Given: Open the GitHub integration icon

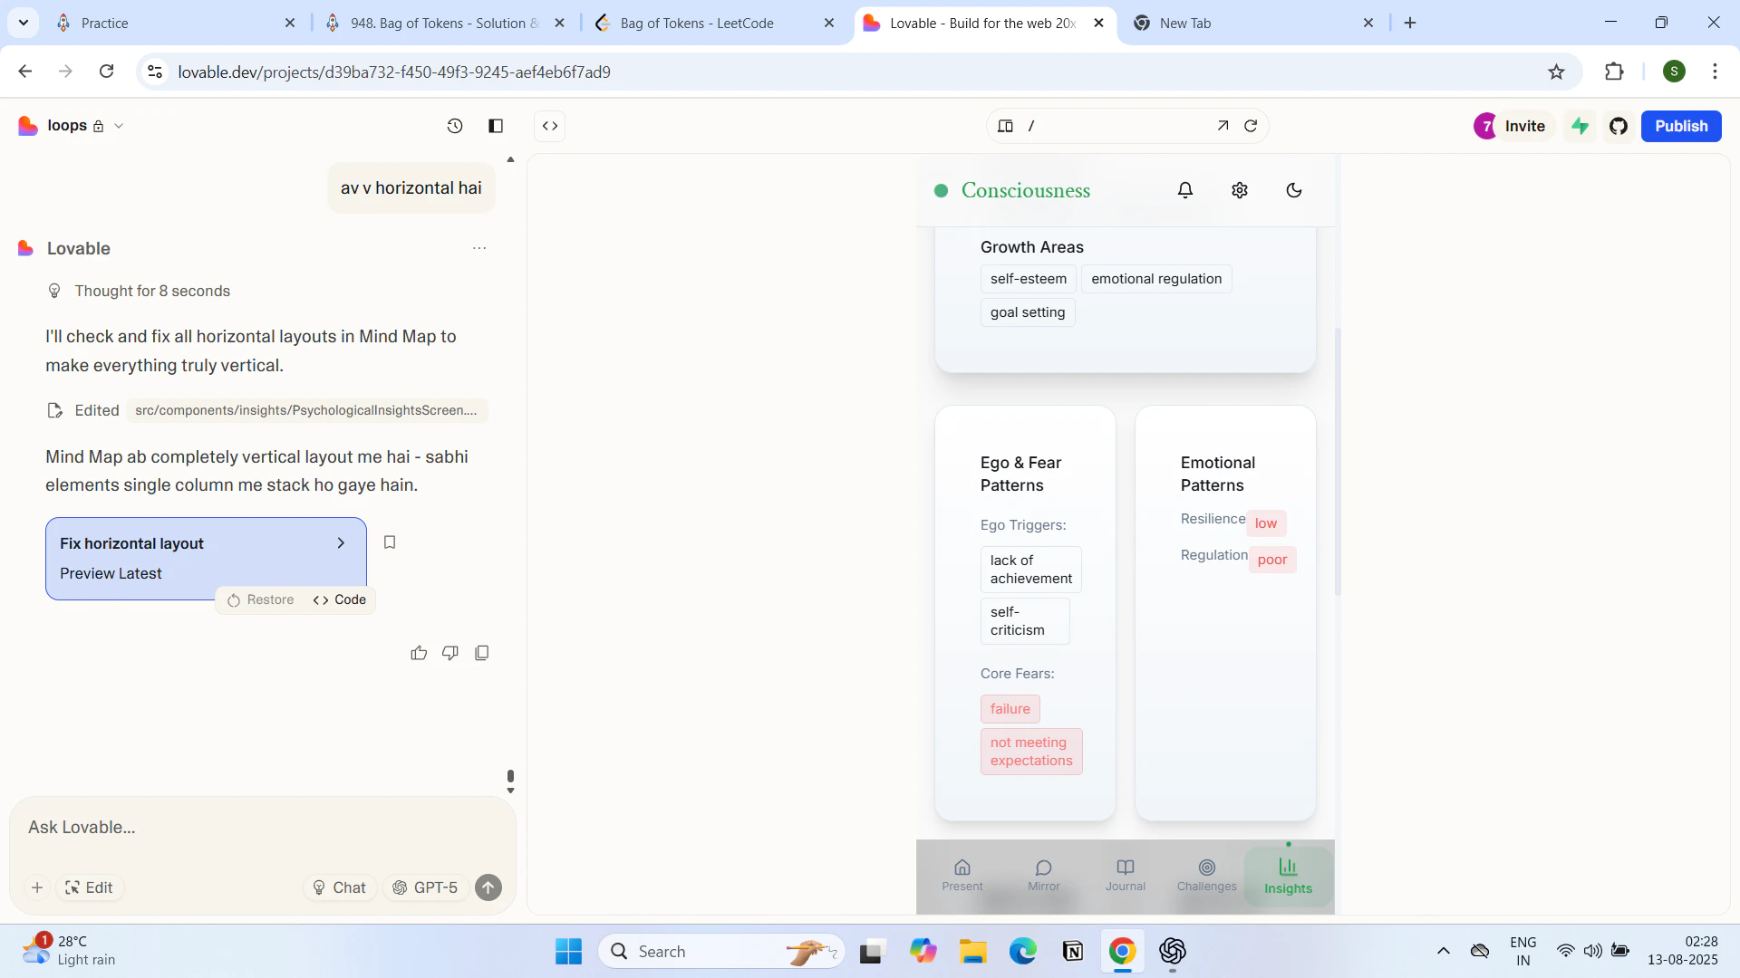Looking at the screenshot, I should point(1619,126).
